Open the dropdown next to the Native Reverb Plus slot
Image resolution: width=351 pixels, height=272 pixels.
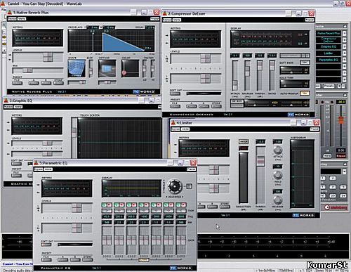(345, 34)
